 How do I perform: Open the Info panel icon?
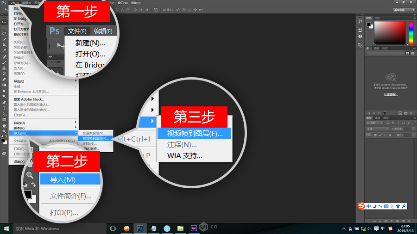click(360, 37)
